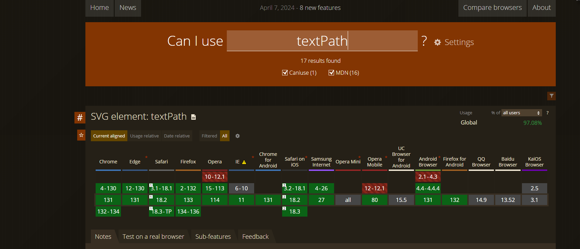
Task: Click the # permalink icon for textPath
Action: pos(80,118)
